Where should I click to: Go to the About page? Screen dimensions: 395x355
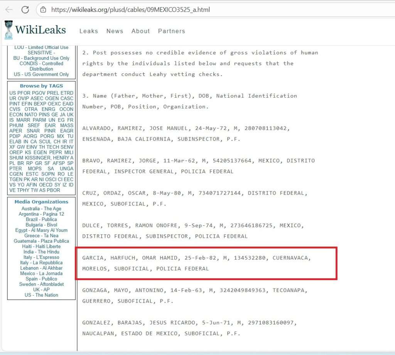coord(140,31)
